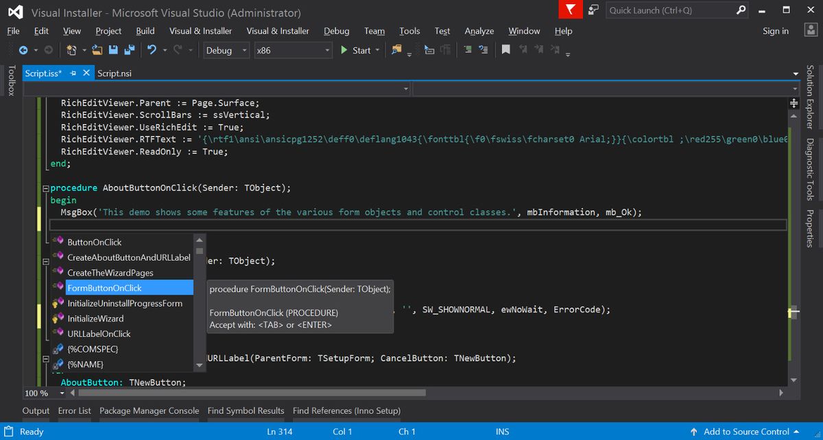Toggle pin on Script.iss tab
The image size is (823, 440).
(x=73, y=73)
